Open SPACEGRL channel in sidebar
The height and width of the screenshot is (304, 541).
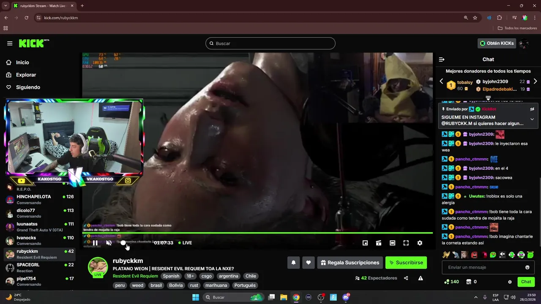point(40,267)
